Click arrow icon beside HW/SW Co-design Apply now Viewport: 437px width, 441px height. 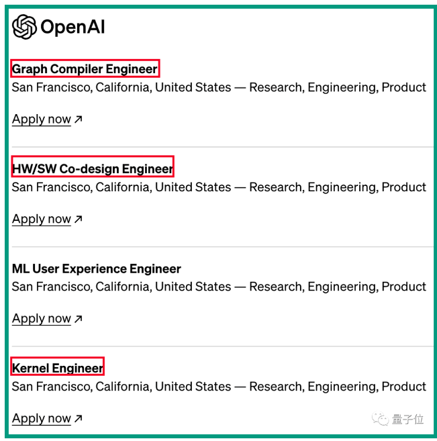(78, 219)
